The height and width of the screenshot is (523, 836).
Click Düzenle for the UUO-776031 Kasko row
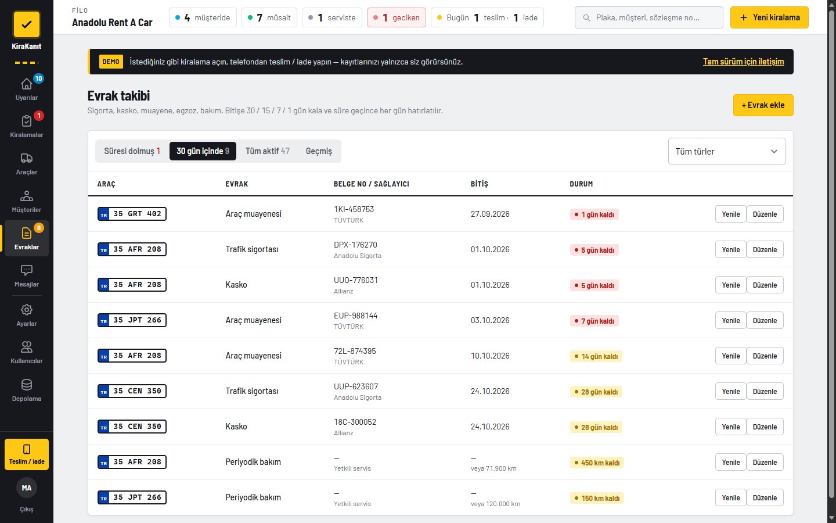coord(765,285)
